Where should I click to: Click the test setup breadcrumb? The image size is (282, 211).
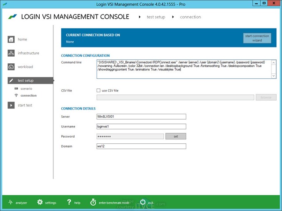pyautogui.click(x=156, y=17)
